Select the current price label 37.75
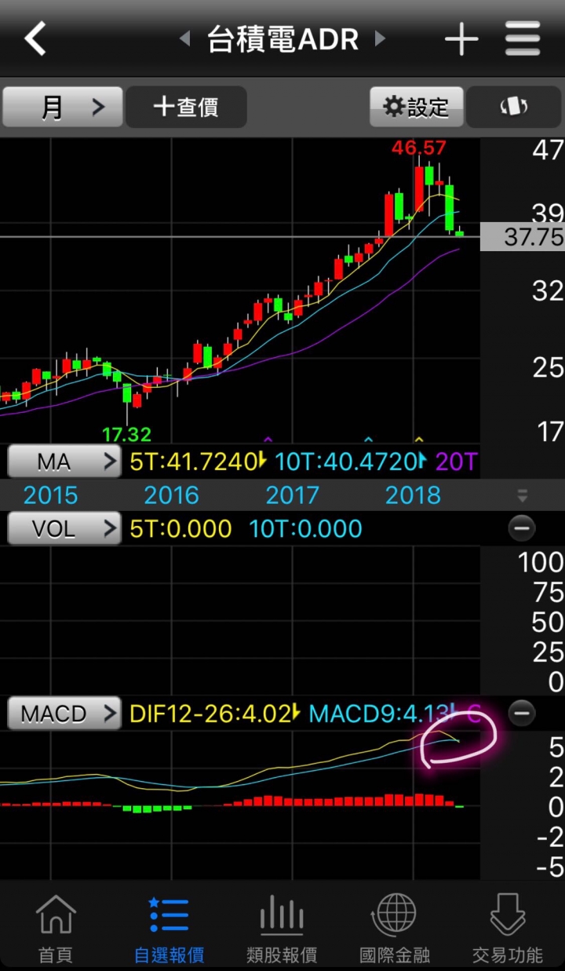Screen dimensions: 565x971 tap(523, 236)
